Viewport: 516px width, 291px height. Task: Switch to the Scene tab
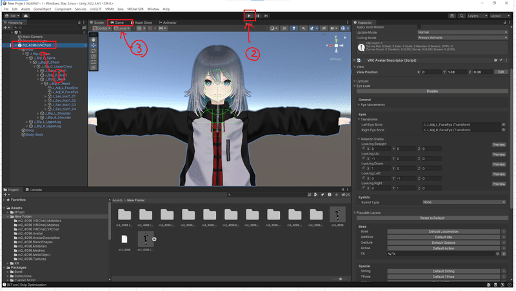(x=97, y=23)
